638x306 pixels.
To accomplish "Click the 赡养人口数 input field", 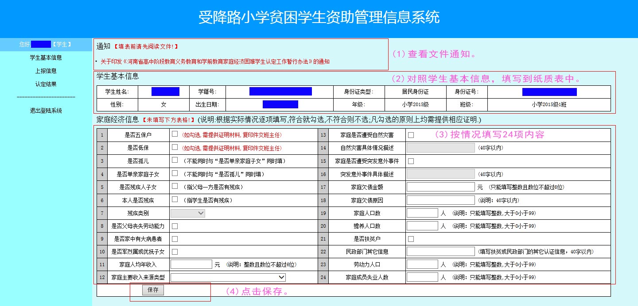I will click(x=422, y=226).
